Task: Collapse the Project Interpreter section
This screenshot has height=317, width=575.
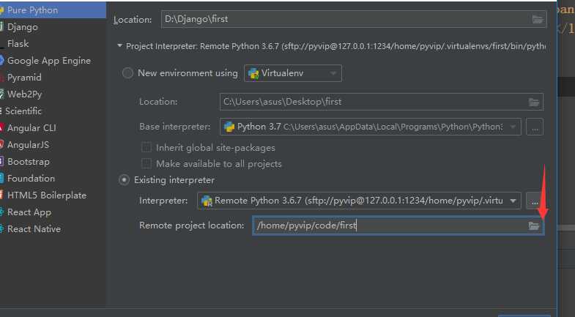Action: (x=119, y=46)
